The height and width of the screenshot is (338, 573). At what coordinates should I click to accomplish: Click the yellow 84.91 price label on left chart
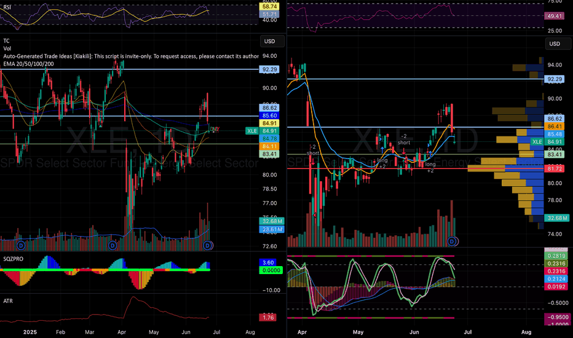tap(269, 123)
